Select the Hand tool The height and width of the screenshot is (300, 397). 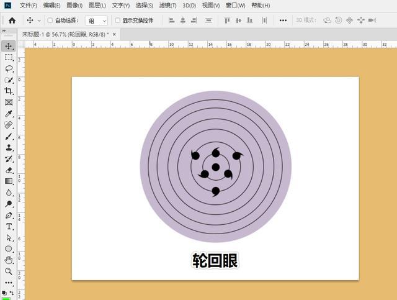9,260
